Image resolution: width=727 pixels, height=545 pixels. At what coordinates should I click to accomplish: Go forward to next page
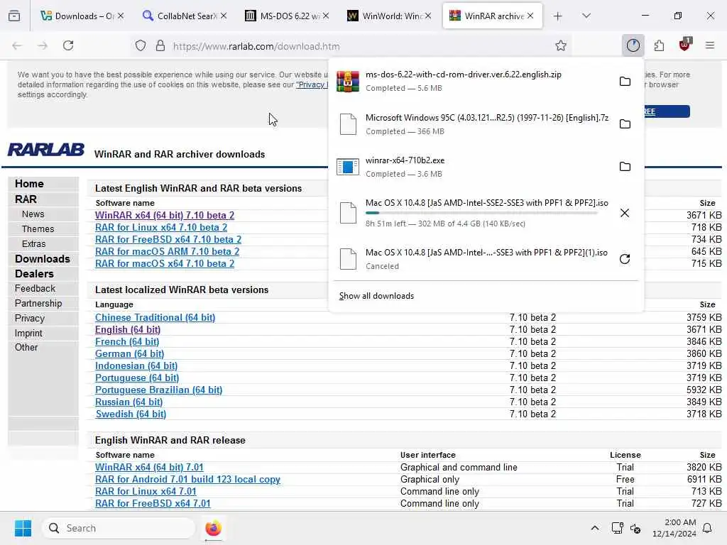(x=43, y=45)
